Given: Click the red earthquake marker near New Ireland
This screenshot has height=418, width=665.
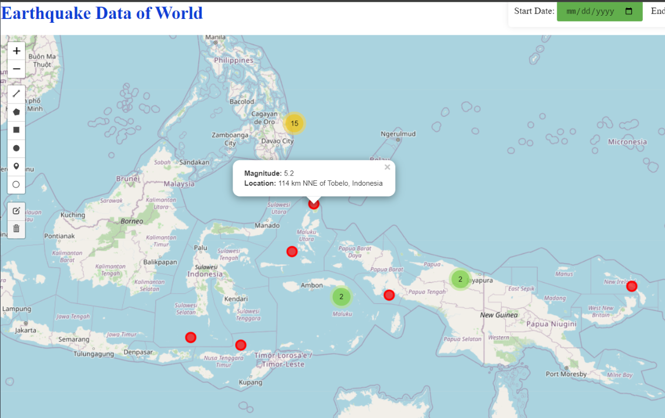Looking at the screenshot, I should tap(631, 286).
